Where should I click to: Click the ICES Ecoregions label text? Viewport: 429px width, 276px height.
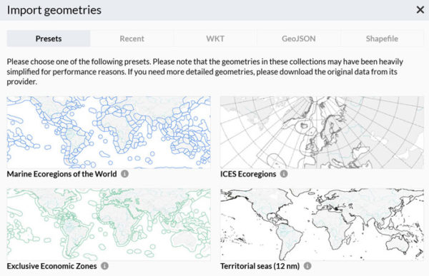248,174
